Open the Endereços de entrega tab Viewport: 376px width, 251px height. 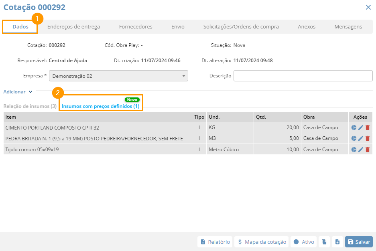click(x=73, y=26)
